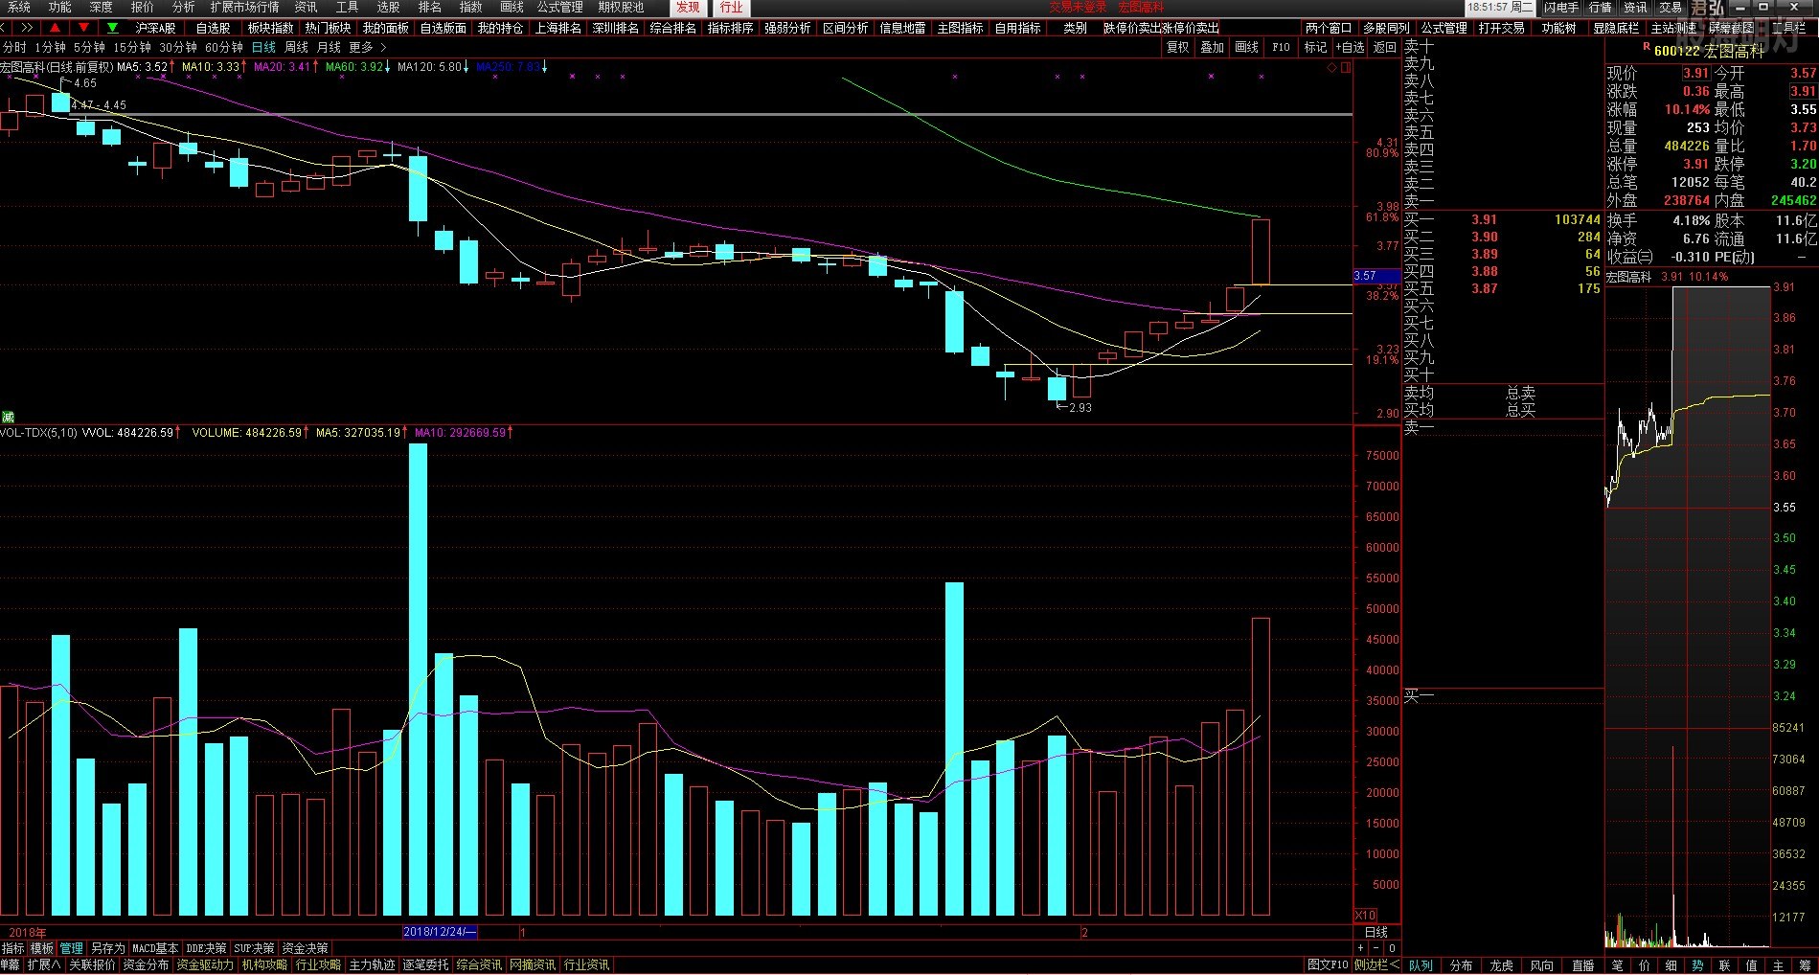This screenshot has width=1819, height=975.
Task: Open the 类别 category dropdown
Action: coord(1075,28)
